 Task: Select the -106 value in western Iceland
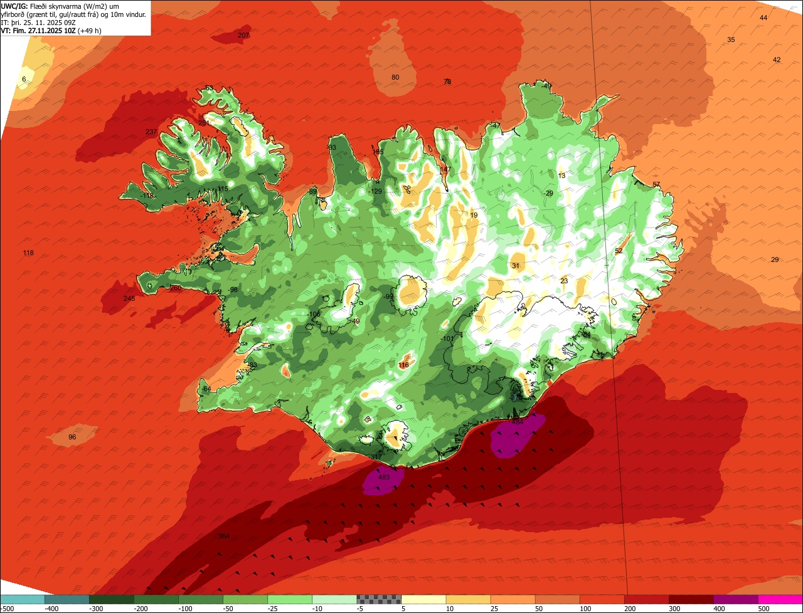(x=314, y=314)
